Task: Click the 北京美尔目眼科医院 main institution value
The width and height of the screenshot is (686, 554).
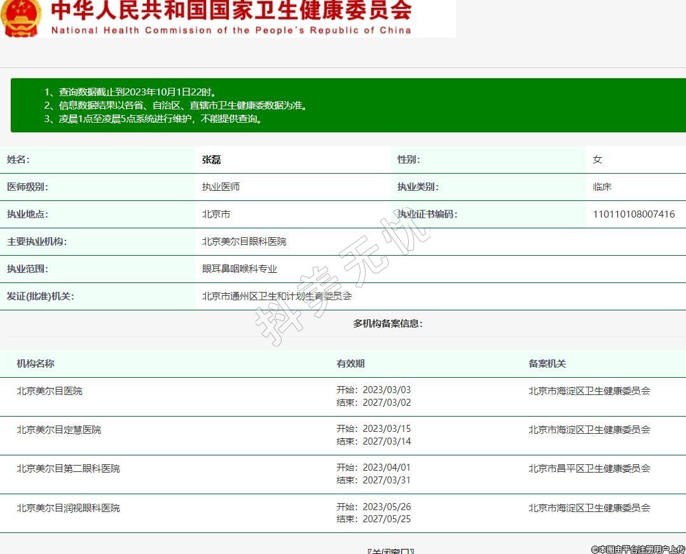Action: click(244, 242)
